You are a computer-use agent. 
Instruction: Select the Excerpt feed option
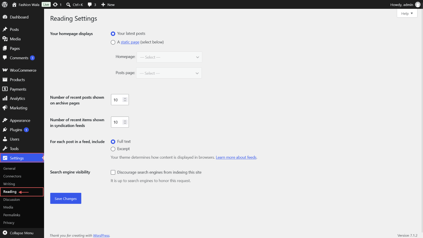click(x=113, y=149)
